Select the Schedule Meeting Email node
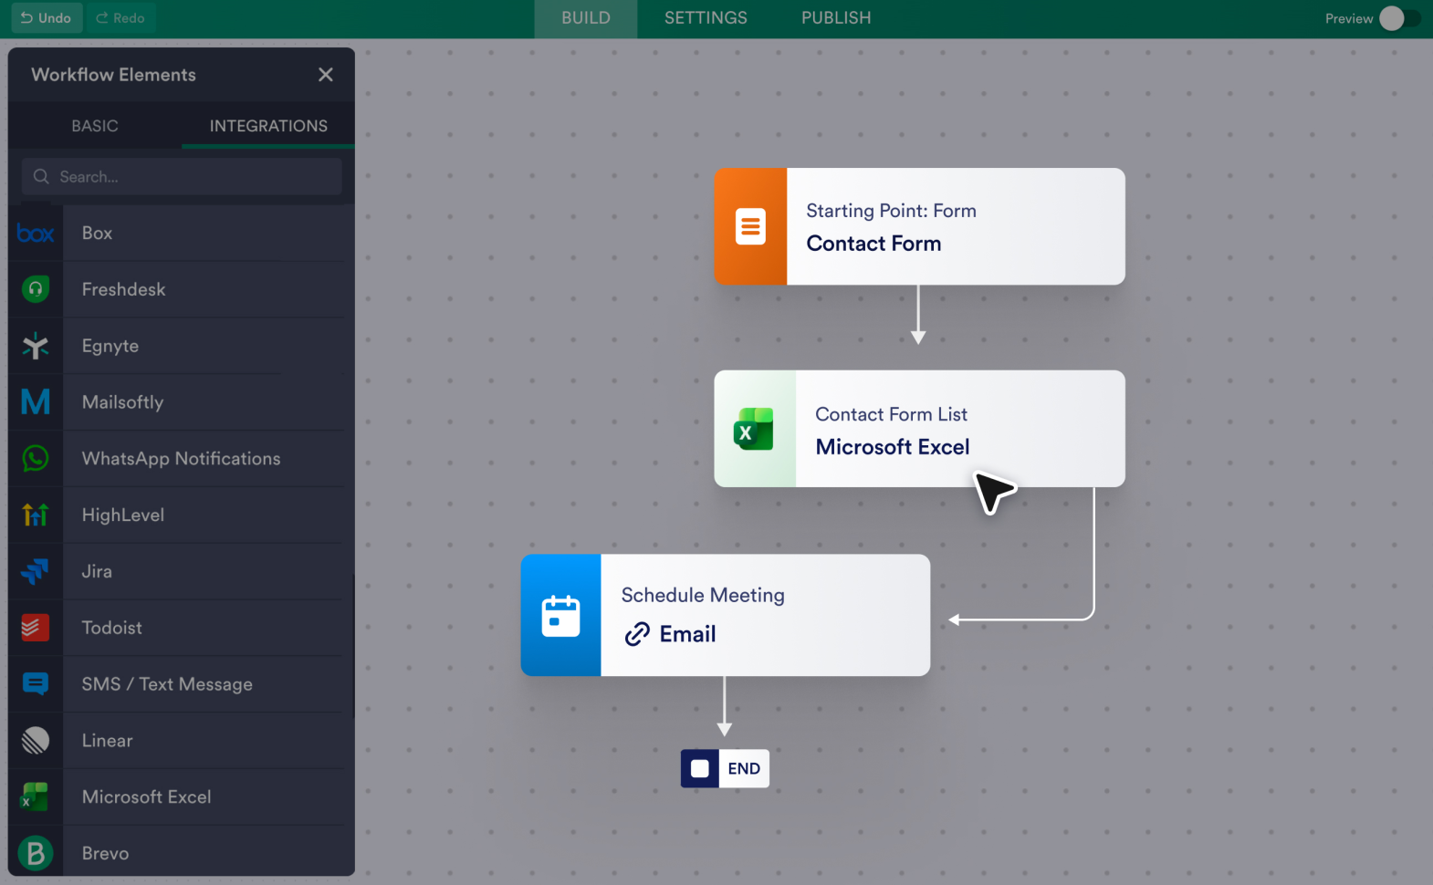Screen dimensions: 1433x885 [x=726, y=615]
